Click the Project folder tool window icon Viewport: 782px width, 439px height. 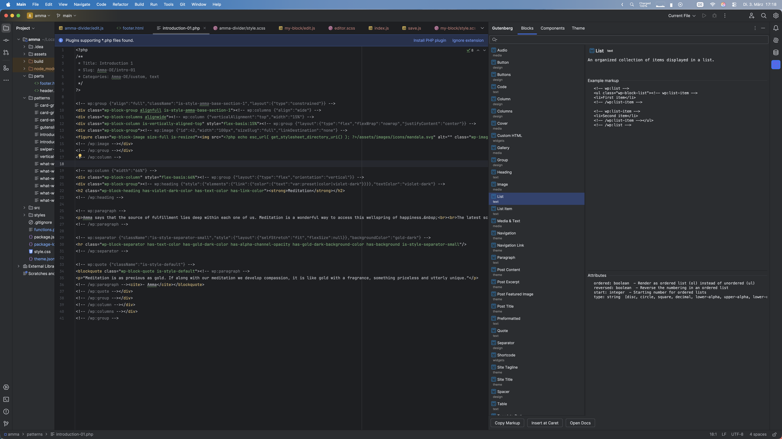pos(6,28)
